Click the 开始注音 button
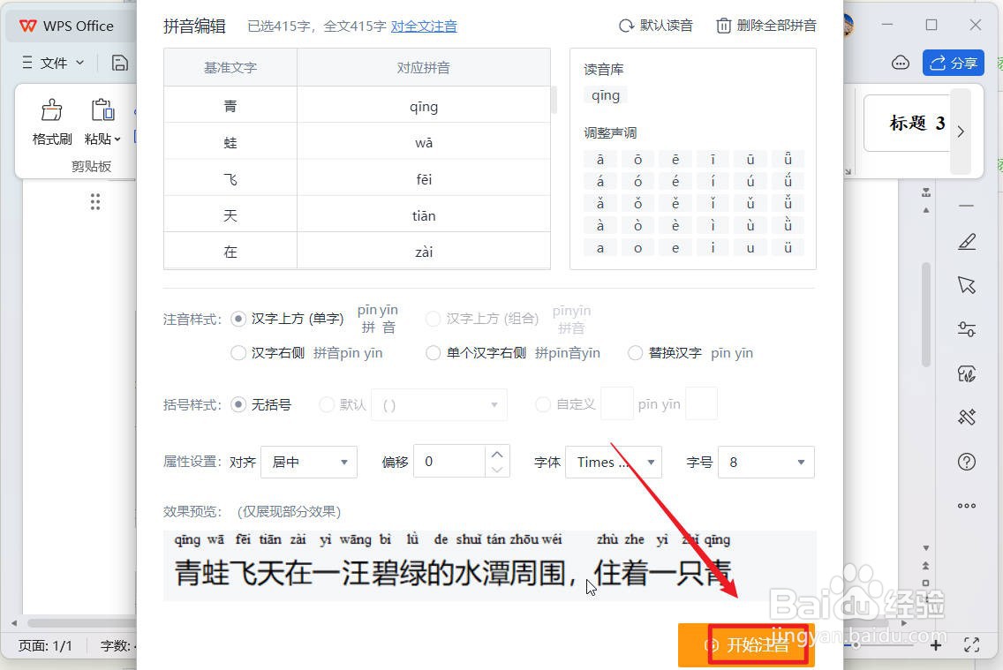Viewport: 1003px width, 670px height. (746, 645)
